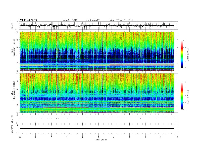Screen dimensions: 199x154
Task: Click time axis tick label "9"
Action: (x=161, y=137)
